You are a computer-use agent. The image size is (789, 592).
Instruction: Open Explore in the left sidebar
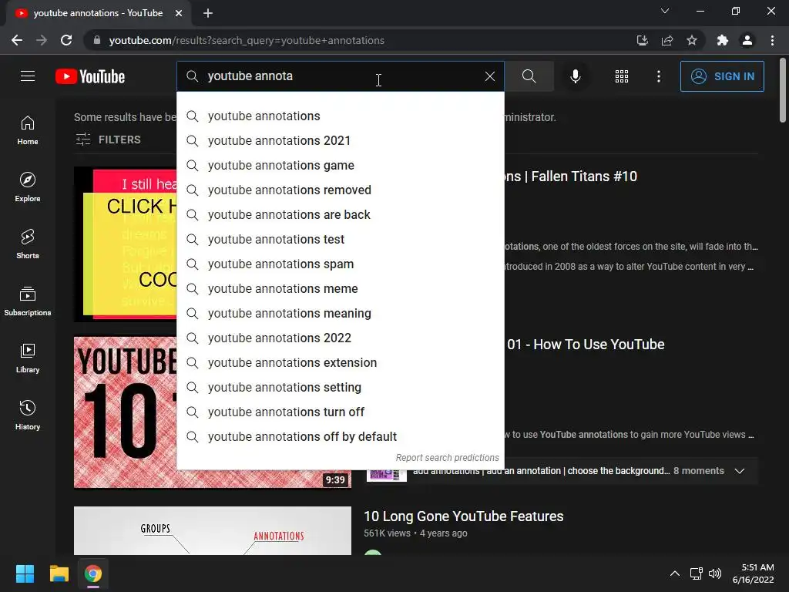tap(28, 187)
